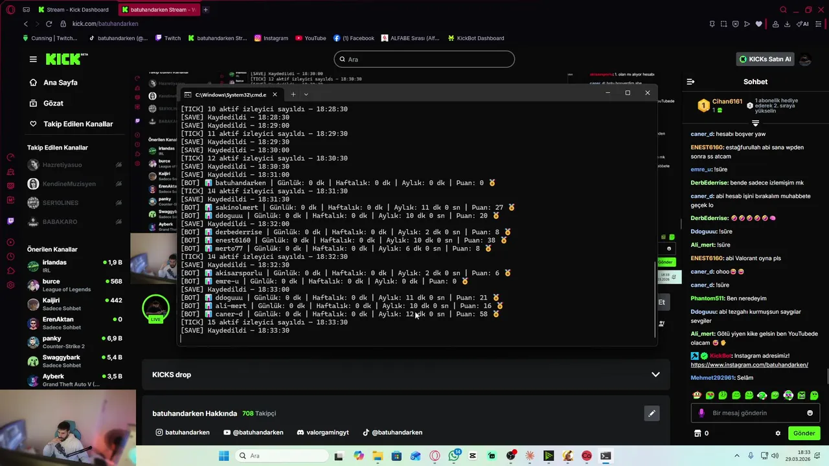The width and height of the screenshot is (829, 466).
Task: Open the Windows Start menu
Action: click(223, 456)
